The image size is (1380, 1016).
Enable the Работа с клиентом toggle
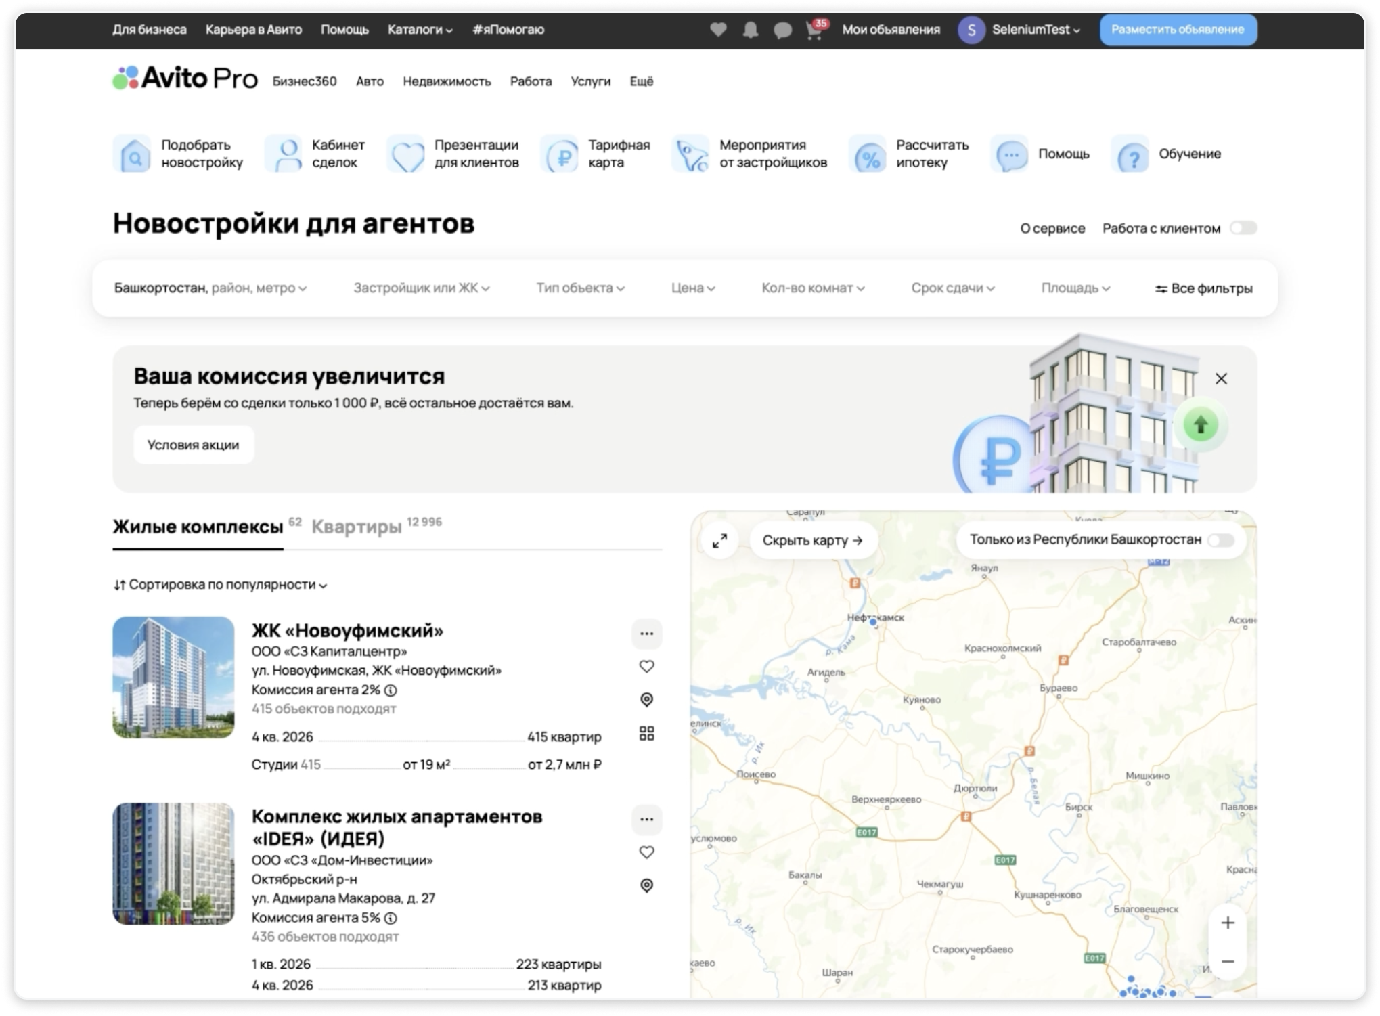[1243, 228]
